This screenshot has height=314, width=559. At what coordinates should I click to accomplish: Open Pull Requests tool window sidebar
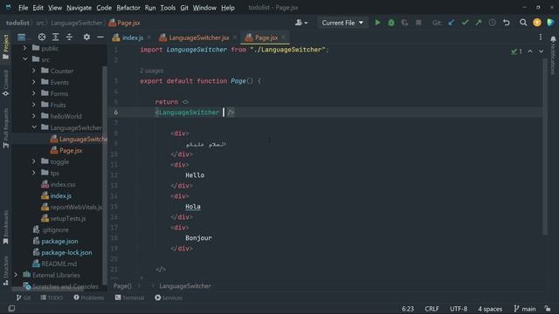(6, 128)
